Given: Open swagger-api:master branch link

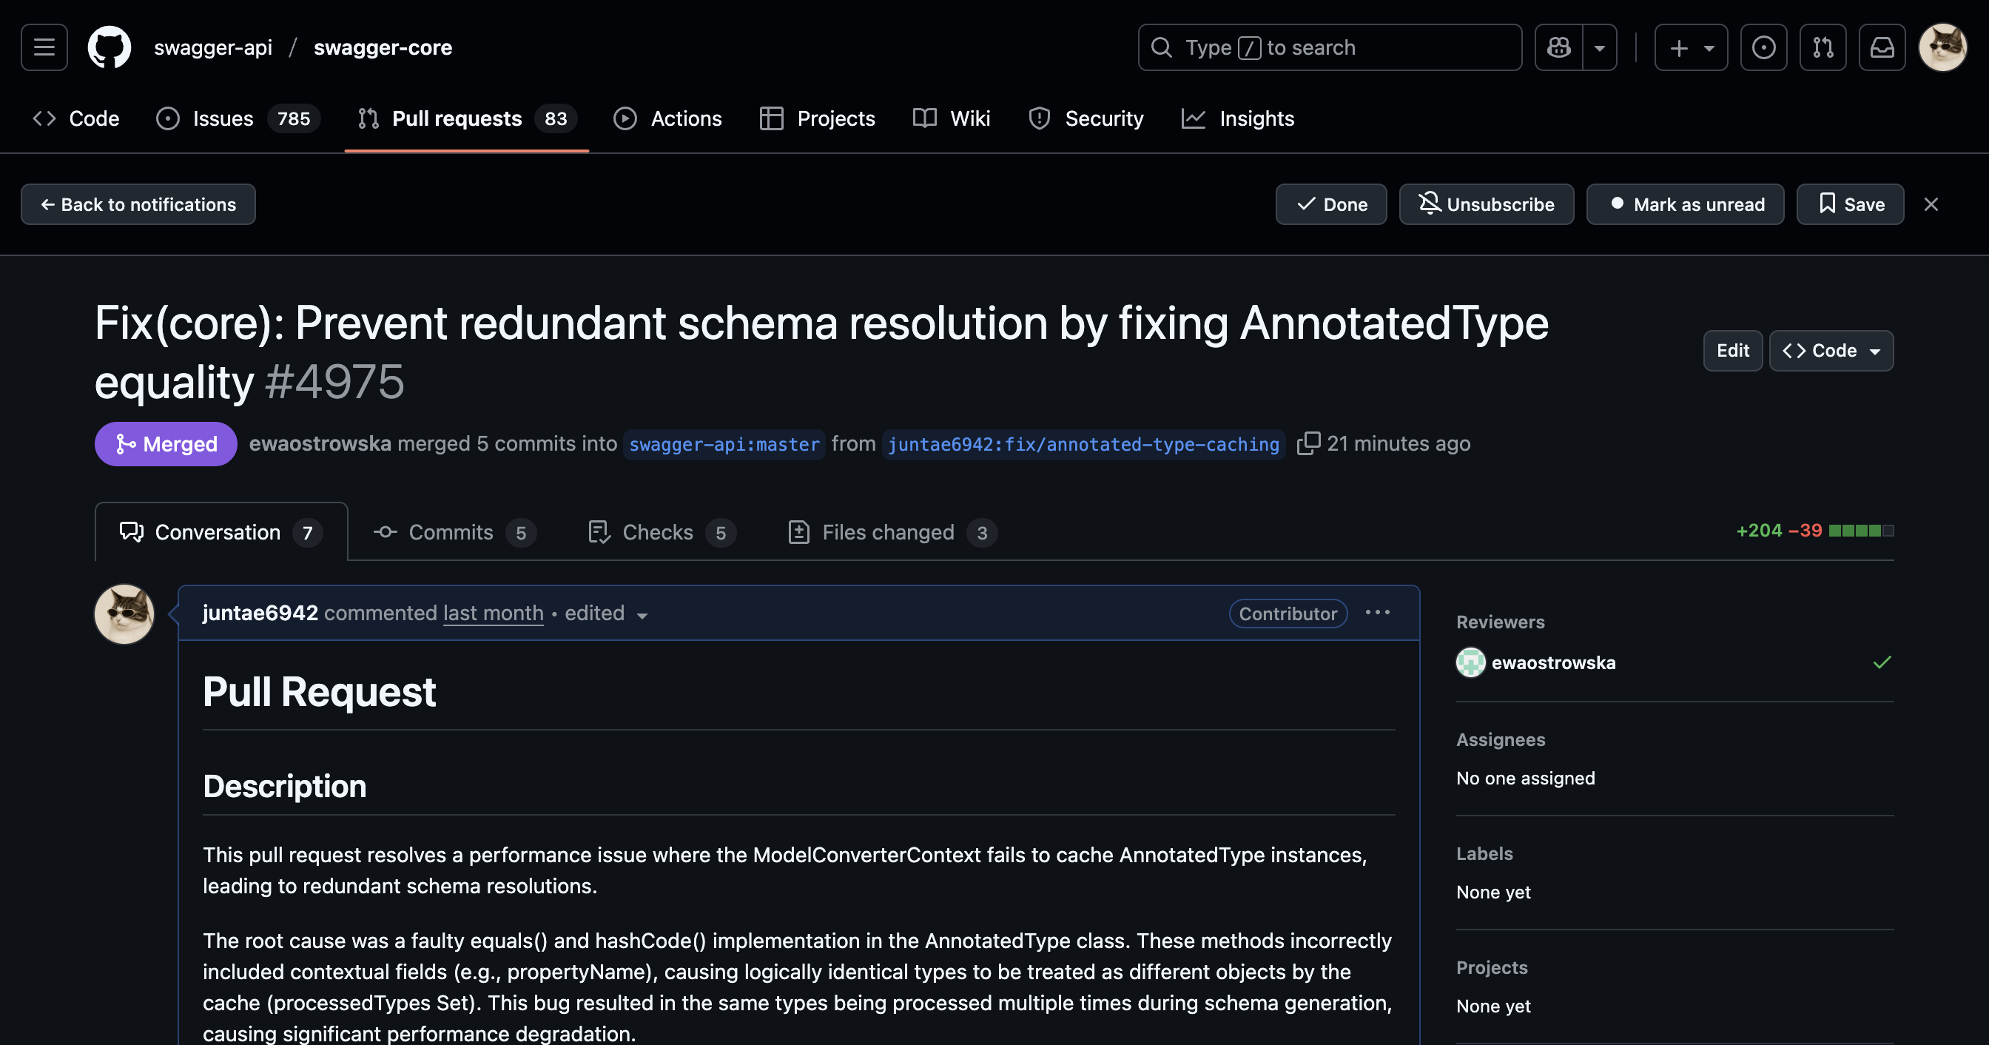Looking at the screenshot, I should (x=724, y=444).
